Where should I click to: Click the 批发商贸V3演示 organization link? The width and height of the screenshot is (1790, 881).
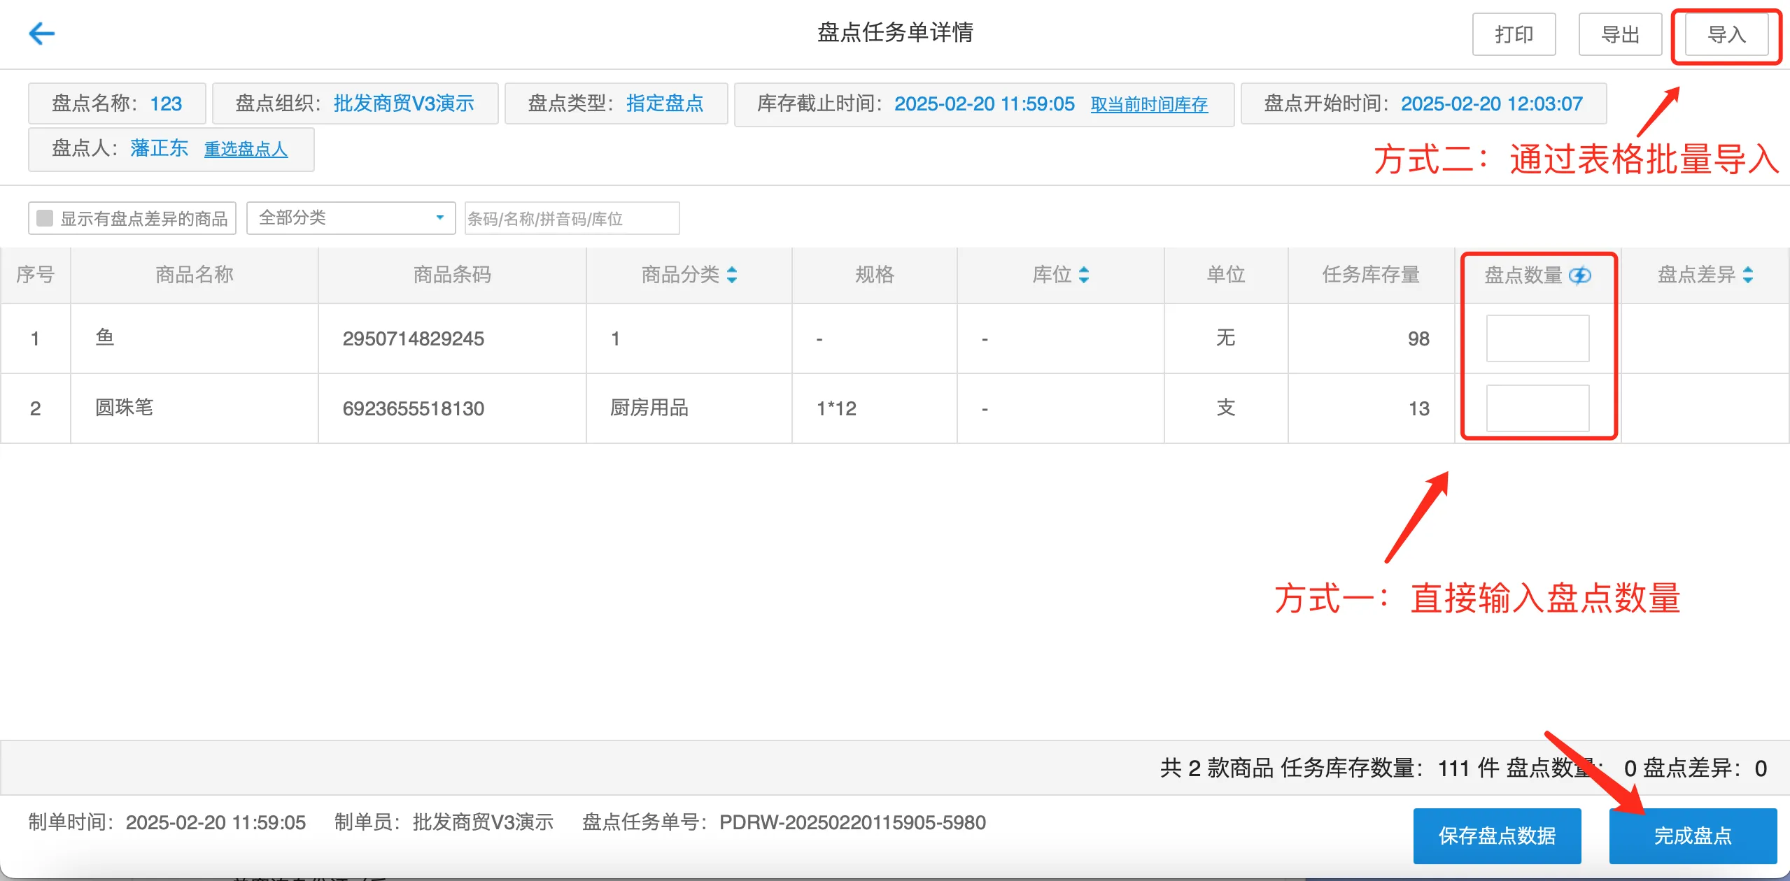point(404,103)
